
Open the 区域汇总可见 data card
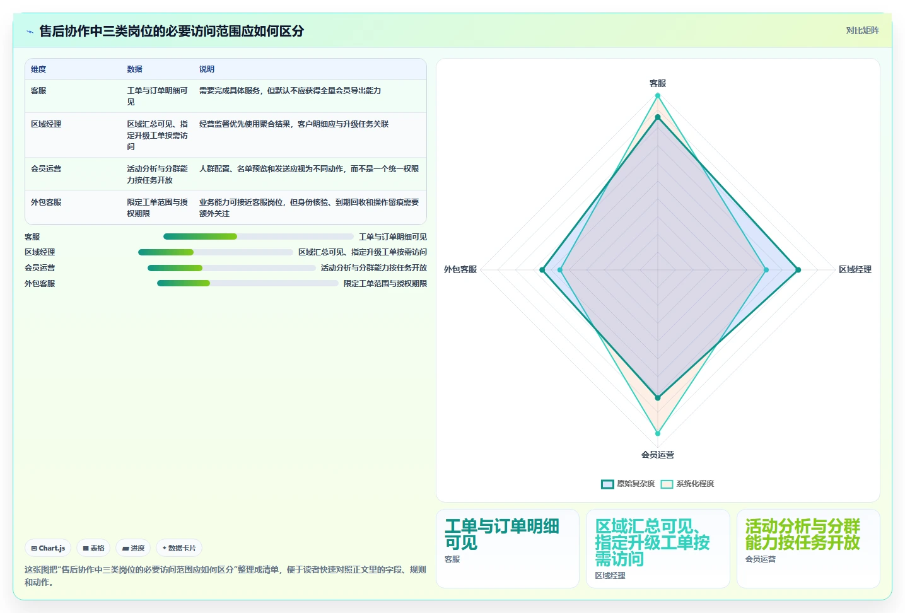658,549
